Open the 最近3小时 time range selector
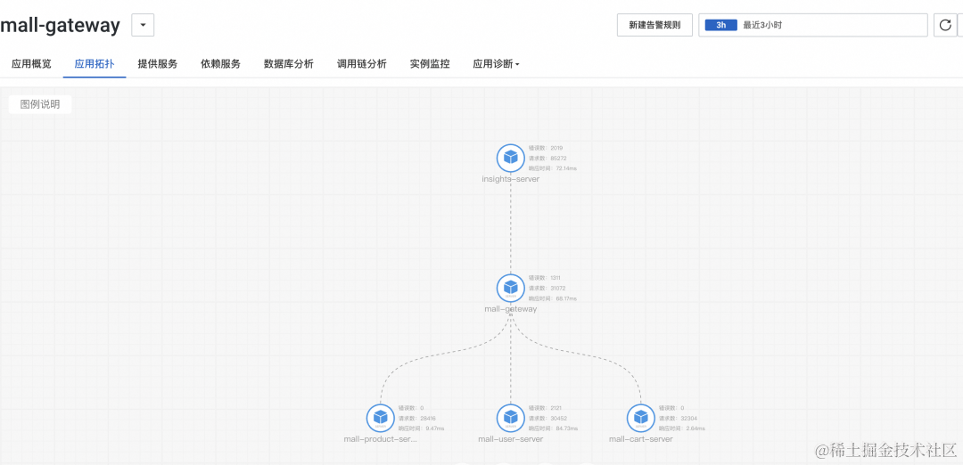The width and height of the screenshot is (963, 465). pos(812,25)
